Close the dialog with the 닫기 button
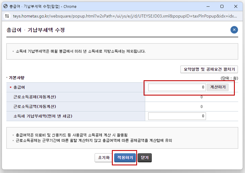The image size is (245, 173). 144,158
